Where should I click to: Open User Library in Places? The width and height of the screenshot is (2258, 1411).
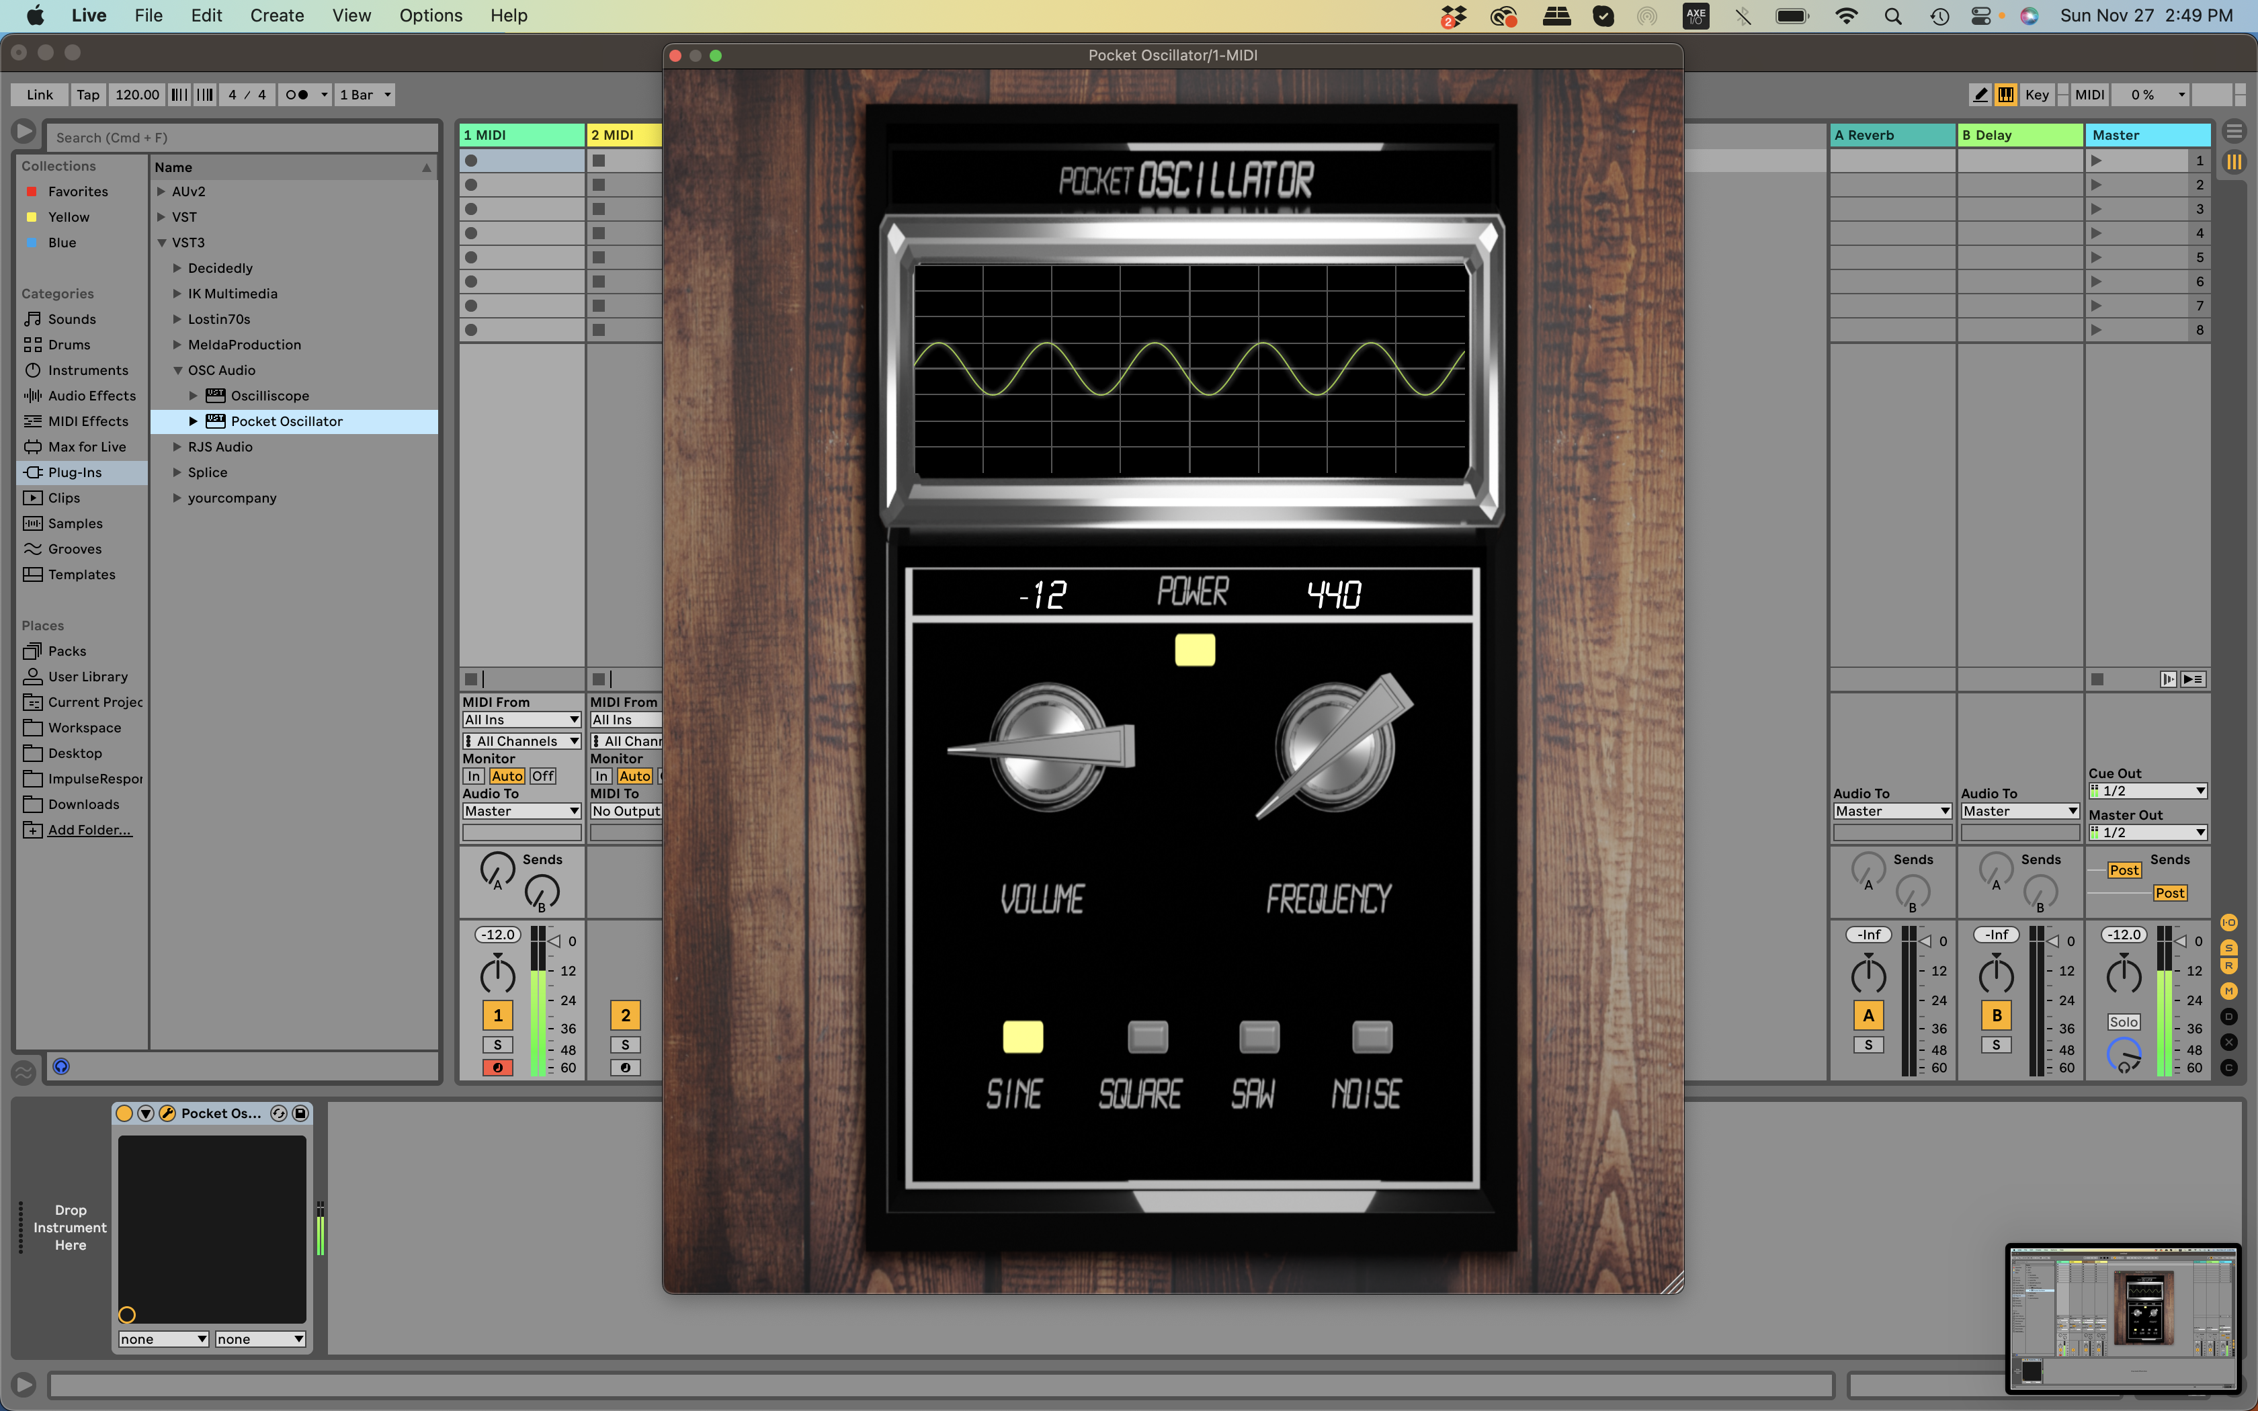coord(88,677)
